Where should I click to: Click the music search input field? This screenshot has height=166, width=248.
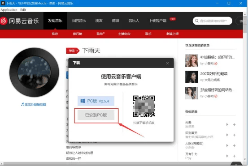point(213,21)
